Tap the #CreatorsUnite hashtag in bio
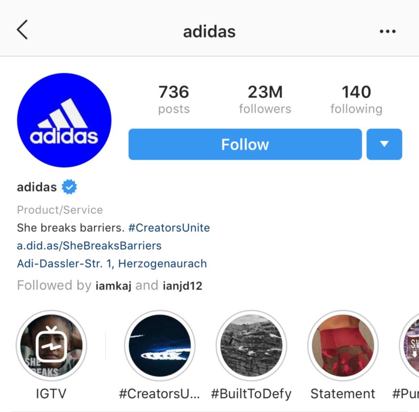This screenshot has width=419, height=412. point(169,228)
